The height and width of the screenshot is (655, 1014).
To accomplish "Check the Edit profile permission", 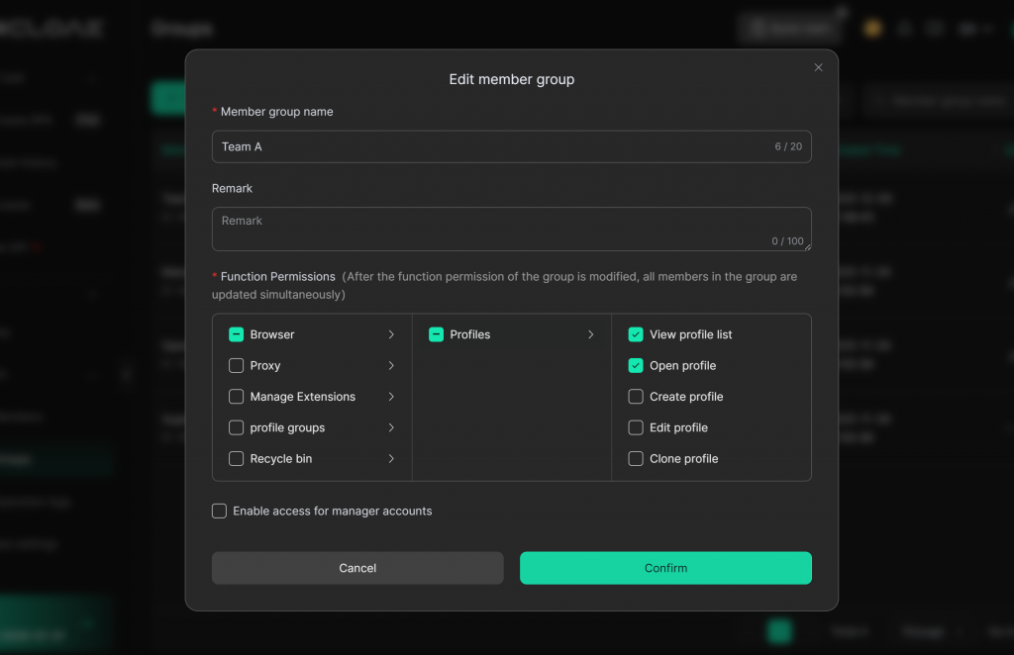I will [x=636, y=427].
